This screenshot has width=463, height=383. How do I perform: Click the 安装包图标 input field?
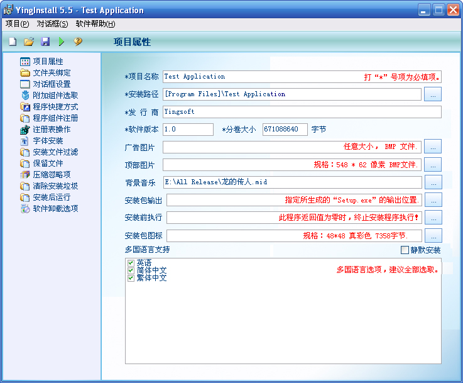tap(295, 236)
